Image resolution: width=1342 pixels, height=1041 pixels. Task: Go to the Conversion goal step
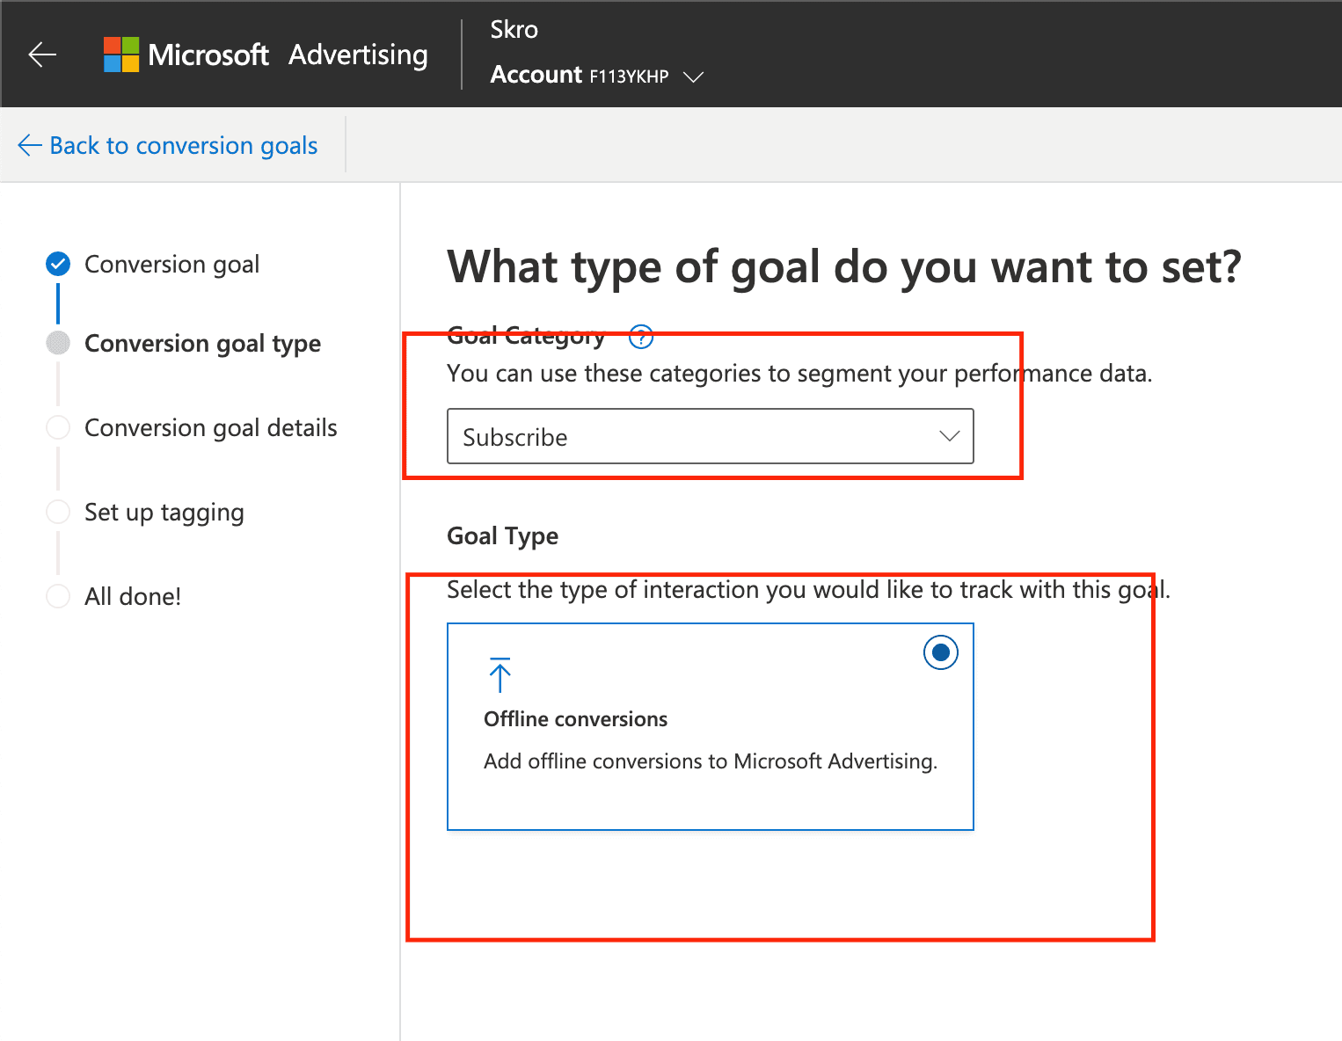171,264
